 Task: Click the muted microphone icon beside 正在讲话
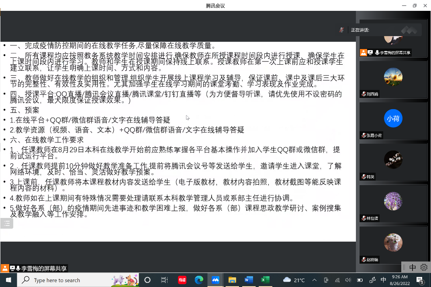(341, 30)
